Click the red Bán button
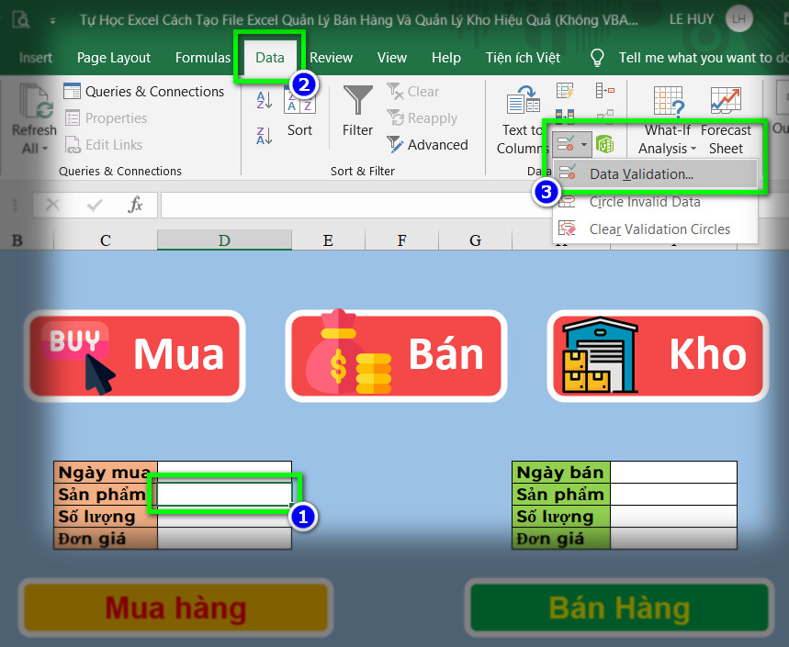The height and width of the screenshot is (647, 789). coord(396,356)
